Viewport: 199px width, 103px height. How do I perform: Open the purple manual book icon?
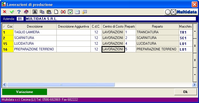(26, 12)
